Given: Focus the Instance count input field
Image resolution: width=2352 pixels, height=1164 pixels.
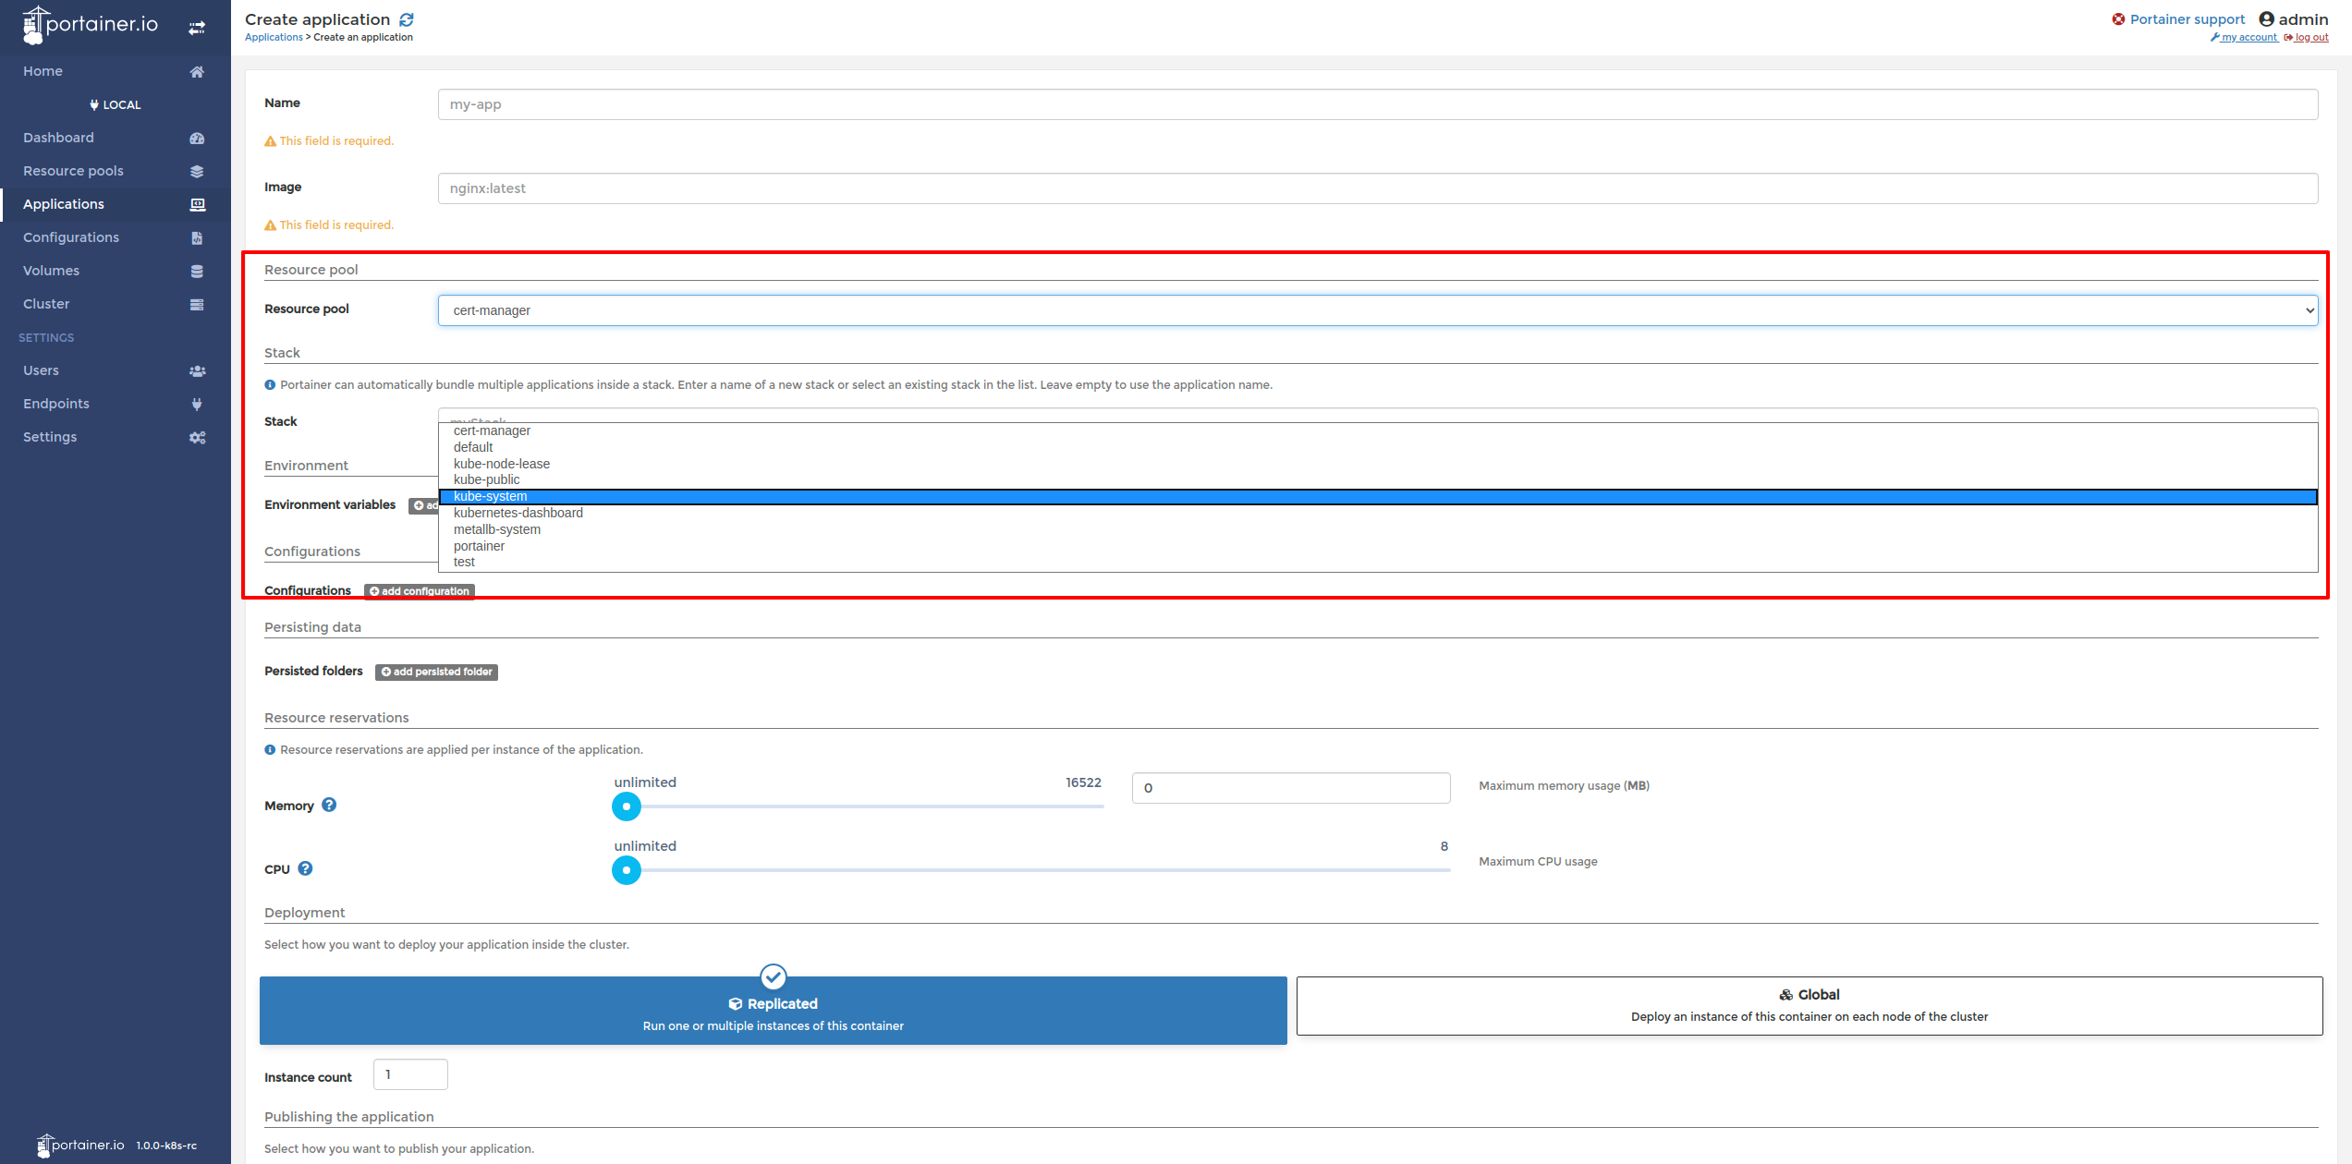Looking at the screenshot, I should click(x=409, y=1073).
